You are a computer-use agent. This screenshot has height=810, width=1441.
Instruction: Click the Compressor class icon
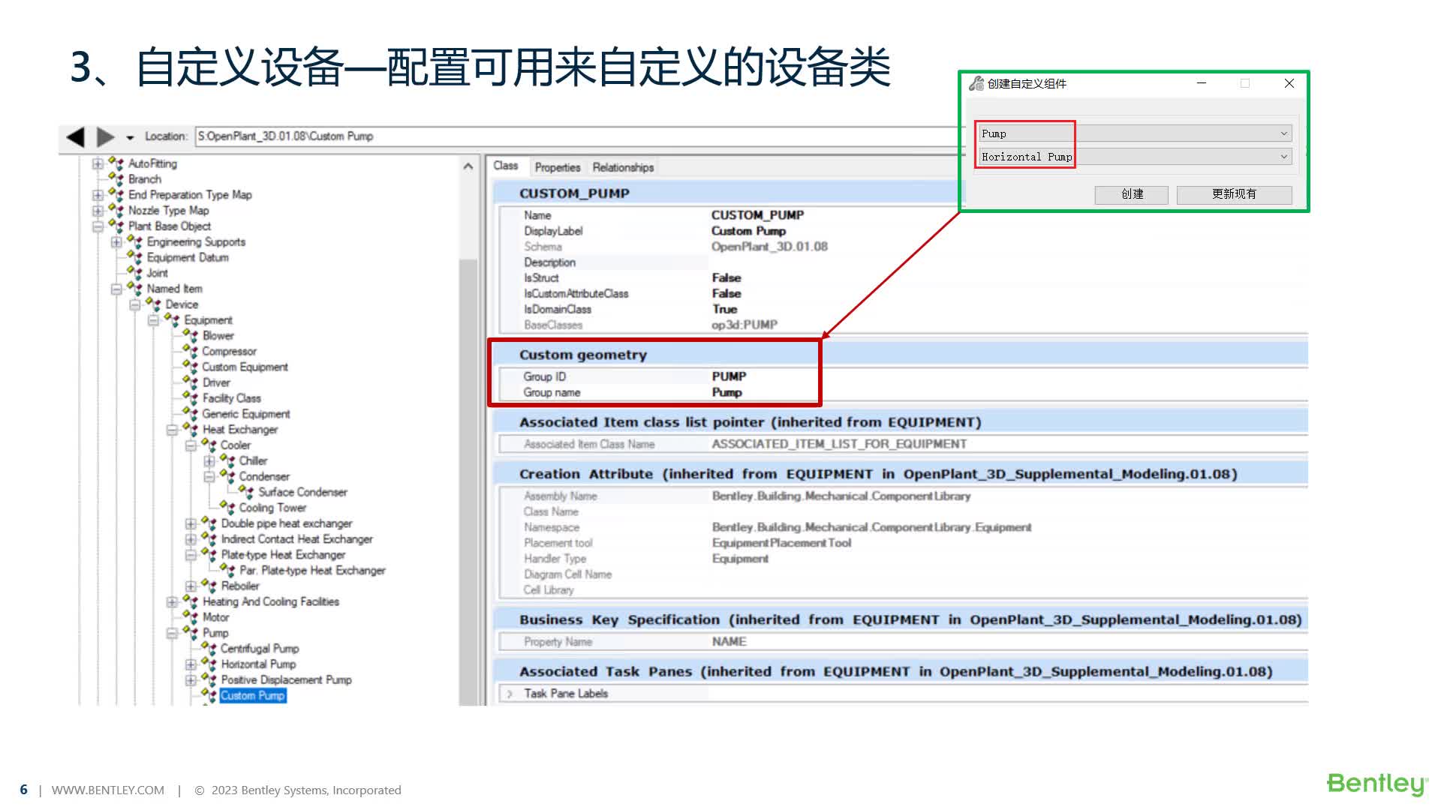pyautogui.click(x=191, y=352)
